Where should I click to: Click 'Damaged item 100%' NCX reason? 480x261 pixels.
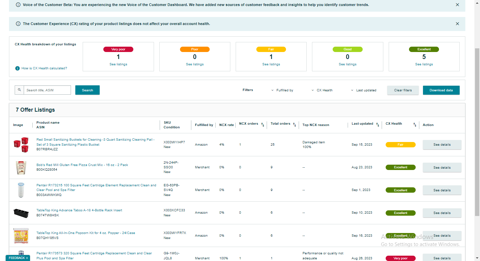314,145
